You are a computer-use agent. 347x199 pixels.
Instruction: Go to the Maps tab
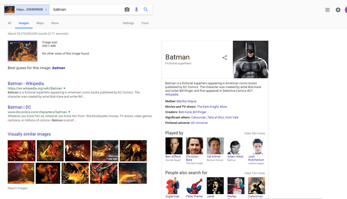[40, 23]
